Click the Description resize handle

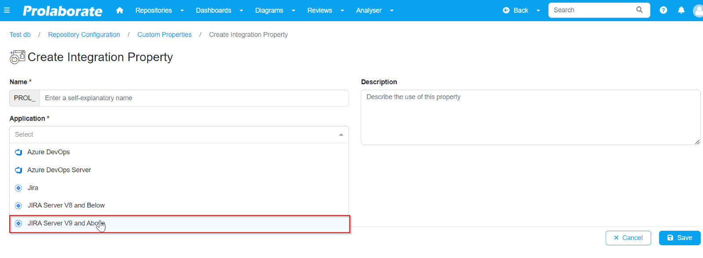point(697,142)
